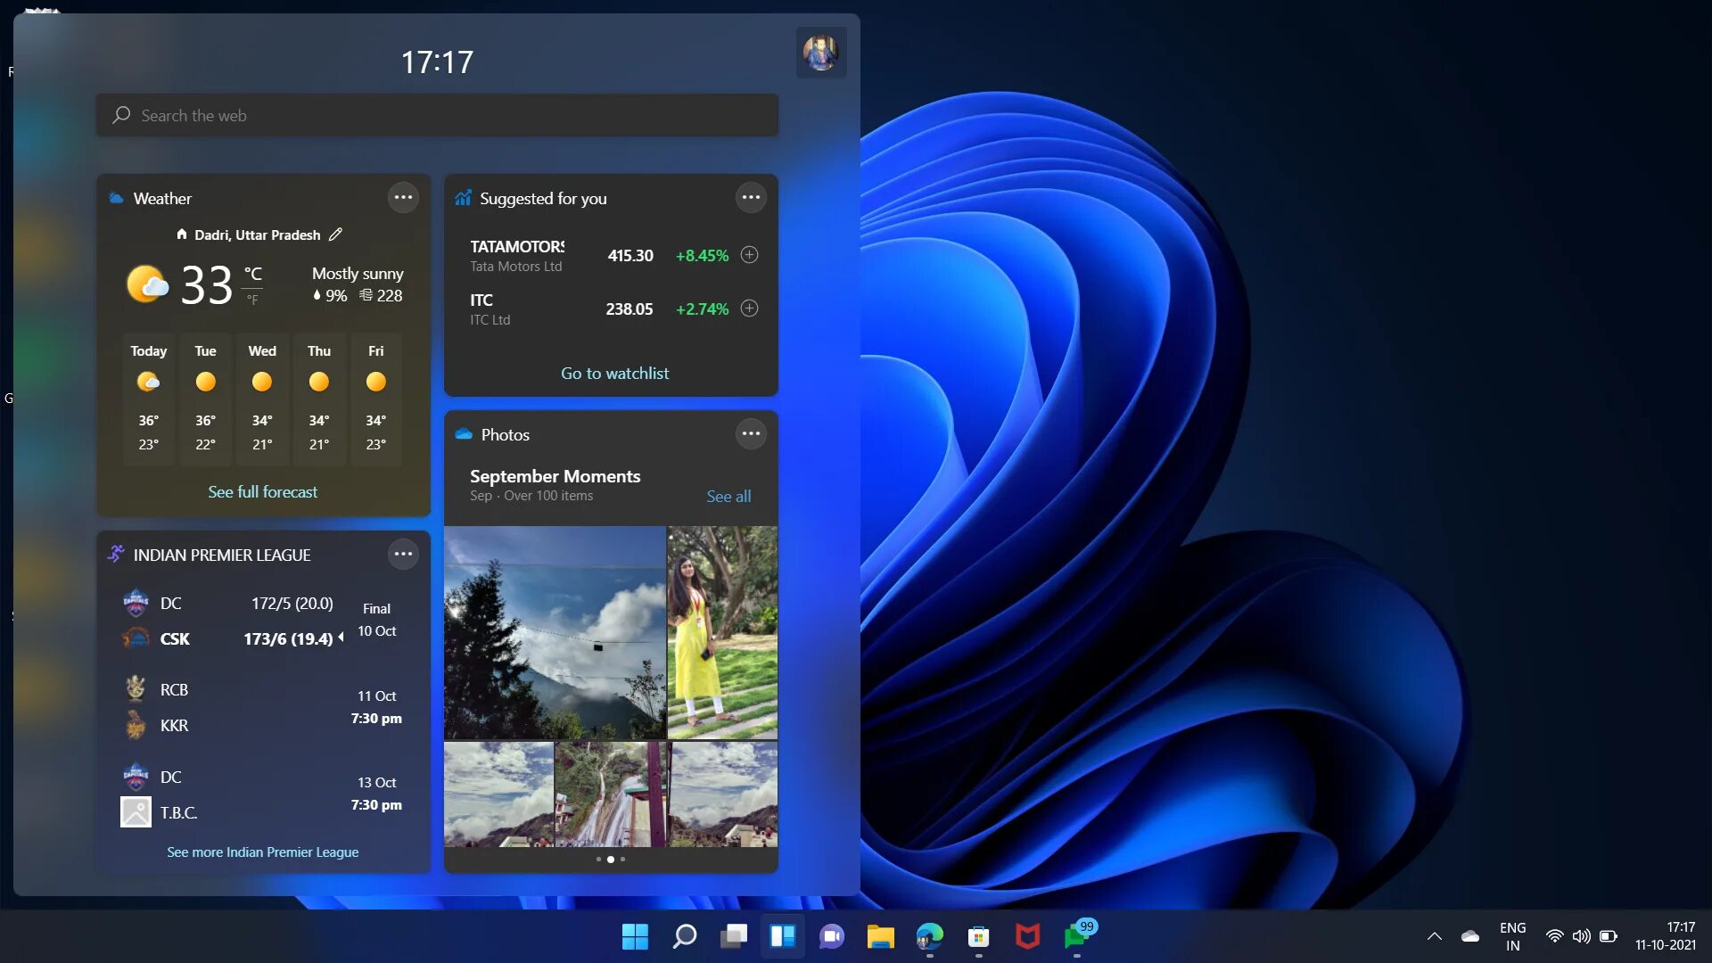Click the Windows Start menu icon
Screen dimensions: 1712x963
(634, 934)
